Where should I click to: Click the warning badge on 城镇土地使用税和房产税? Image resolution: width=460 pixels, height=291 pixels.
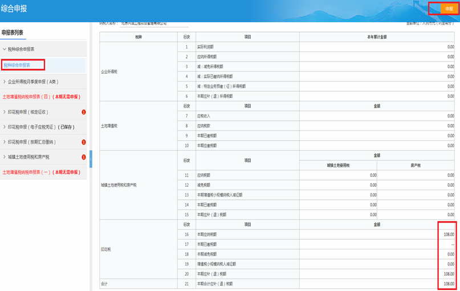(x=84, y=157)
